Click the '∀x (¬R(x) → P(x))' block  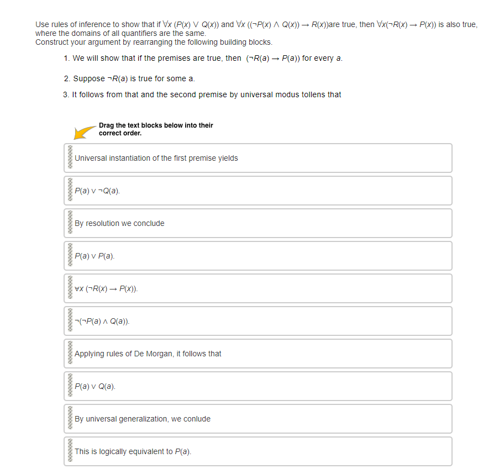click(258, 288)
